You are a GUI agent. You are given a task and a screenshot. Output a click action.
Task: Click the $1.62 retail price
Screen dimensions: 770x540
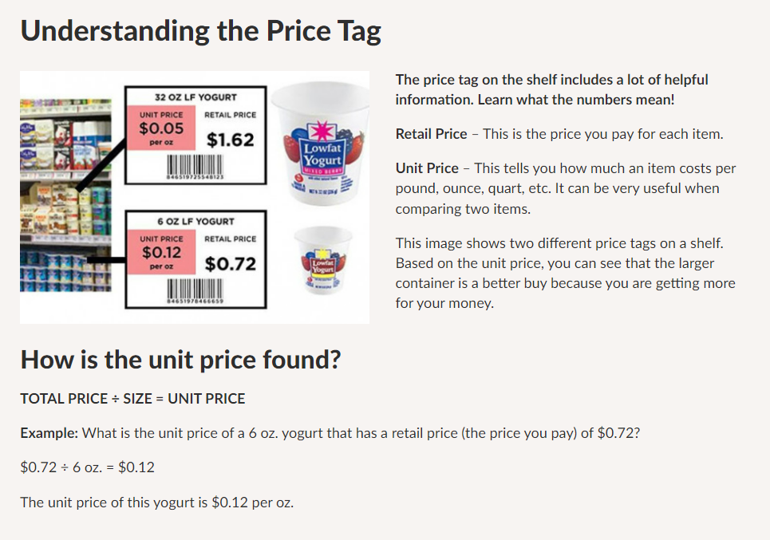[231, 140]
